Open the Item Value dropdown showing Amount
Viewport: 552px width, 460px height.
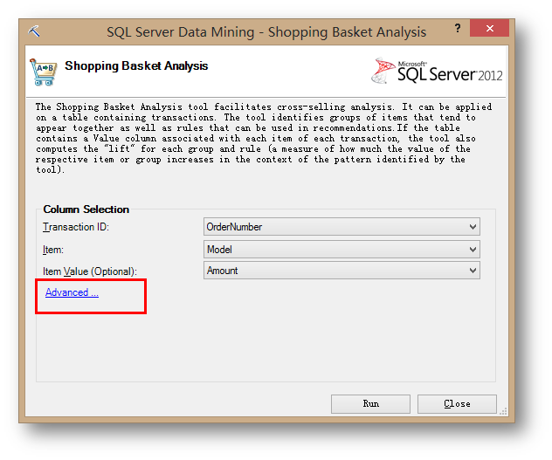342,271
